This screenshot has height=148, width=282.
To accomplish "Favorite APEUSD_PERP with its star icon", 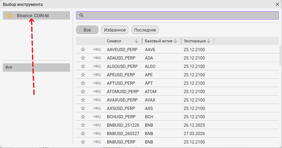I will coord(83,75).
